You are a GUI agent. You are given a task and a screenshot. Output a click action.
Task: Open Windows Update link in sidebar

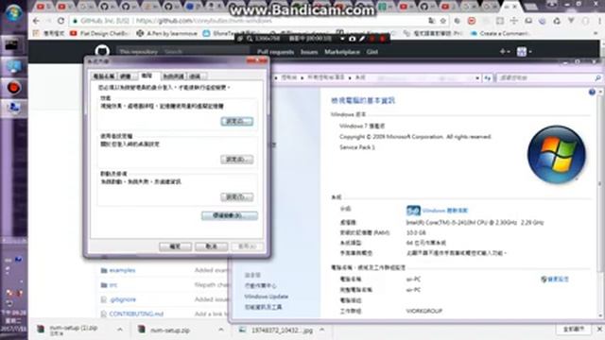pyautogui.click(x=267, y=297)
